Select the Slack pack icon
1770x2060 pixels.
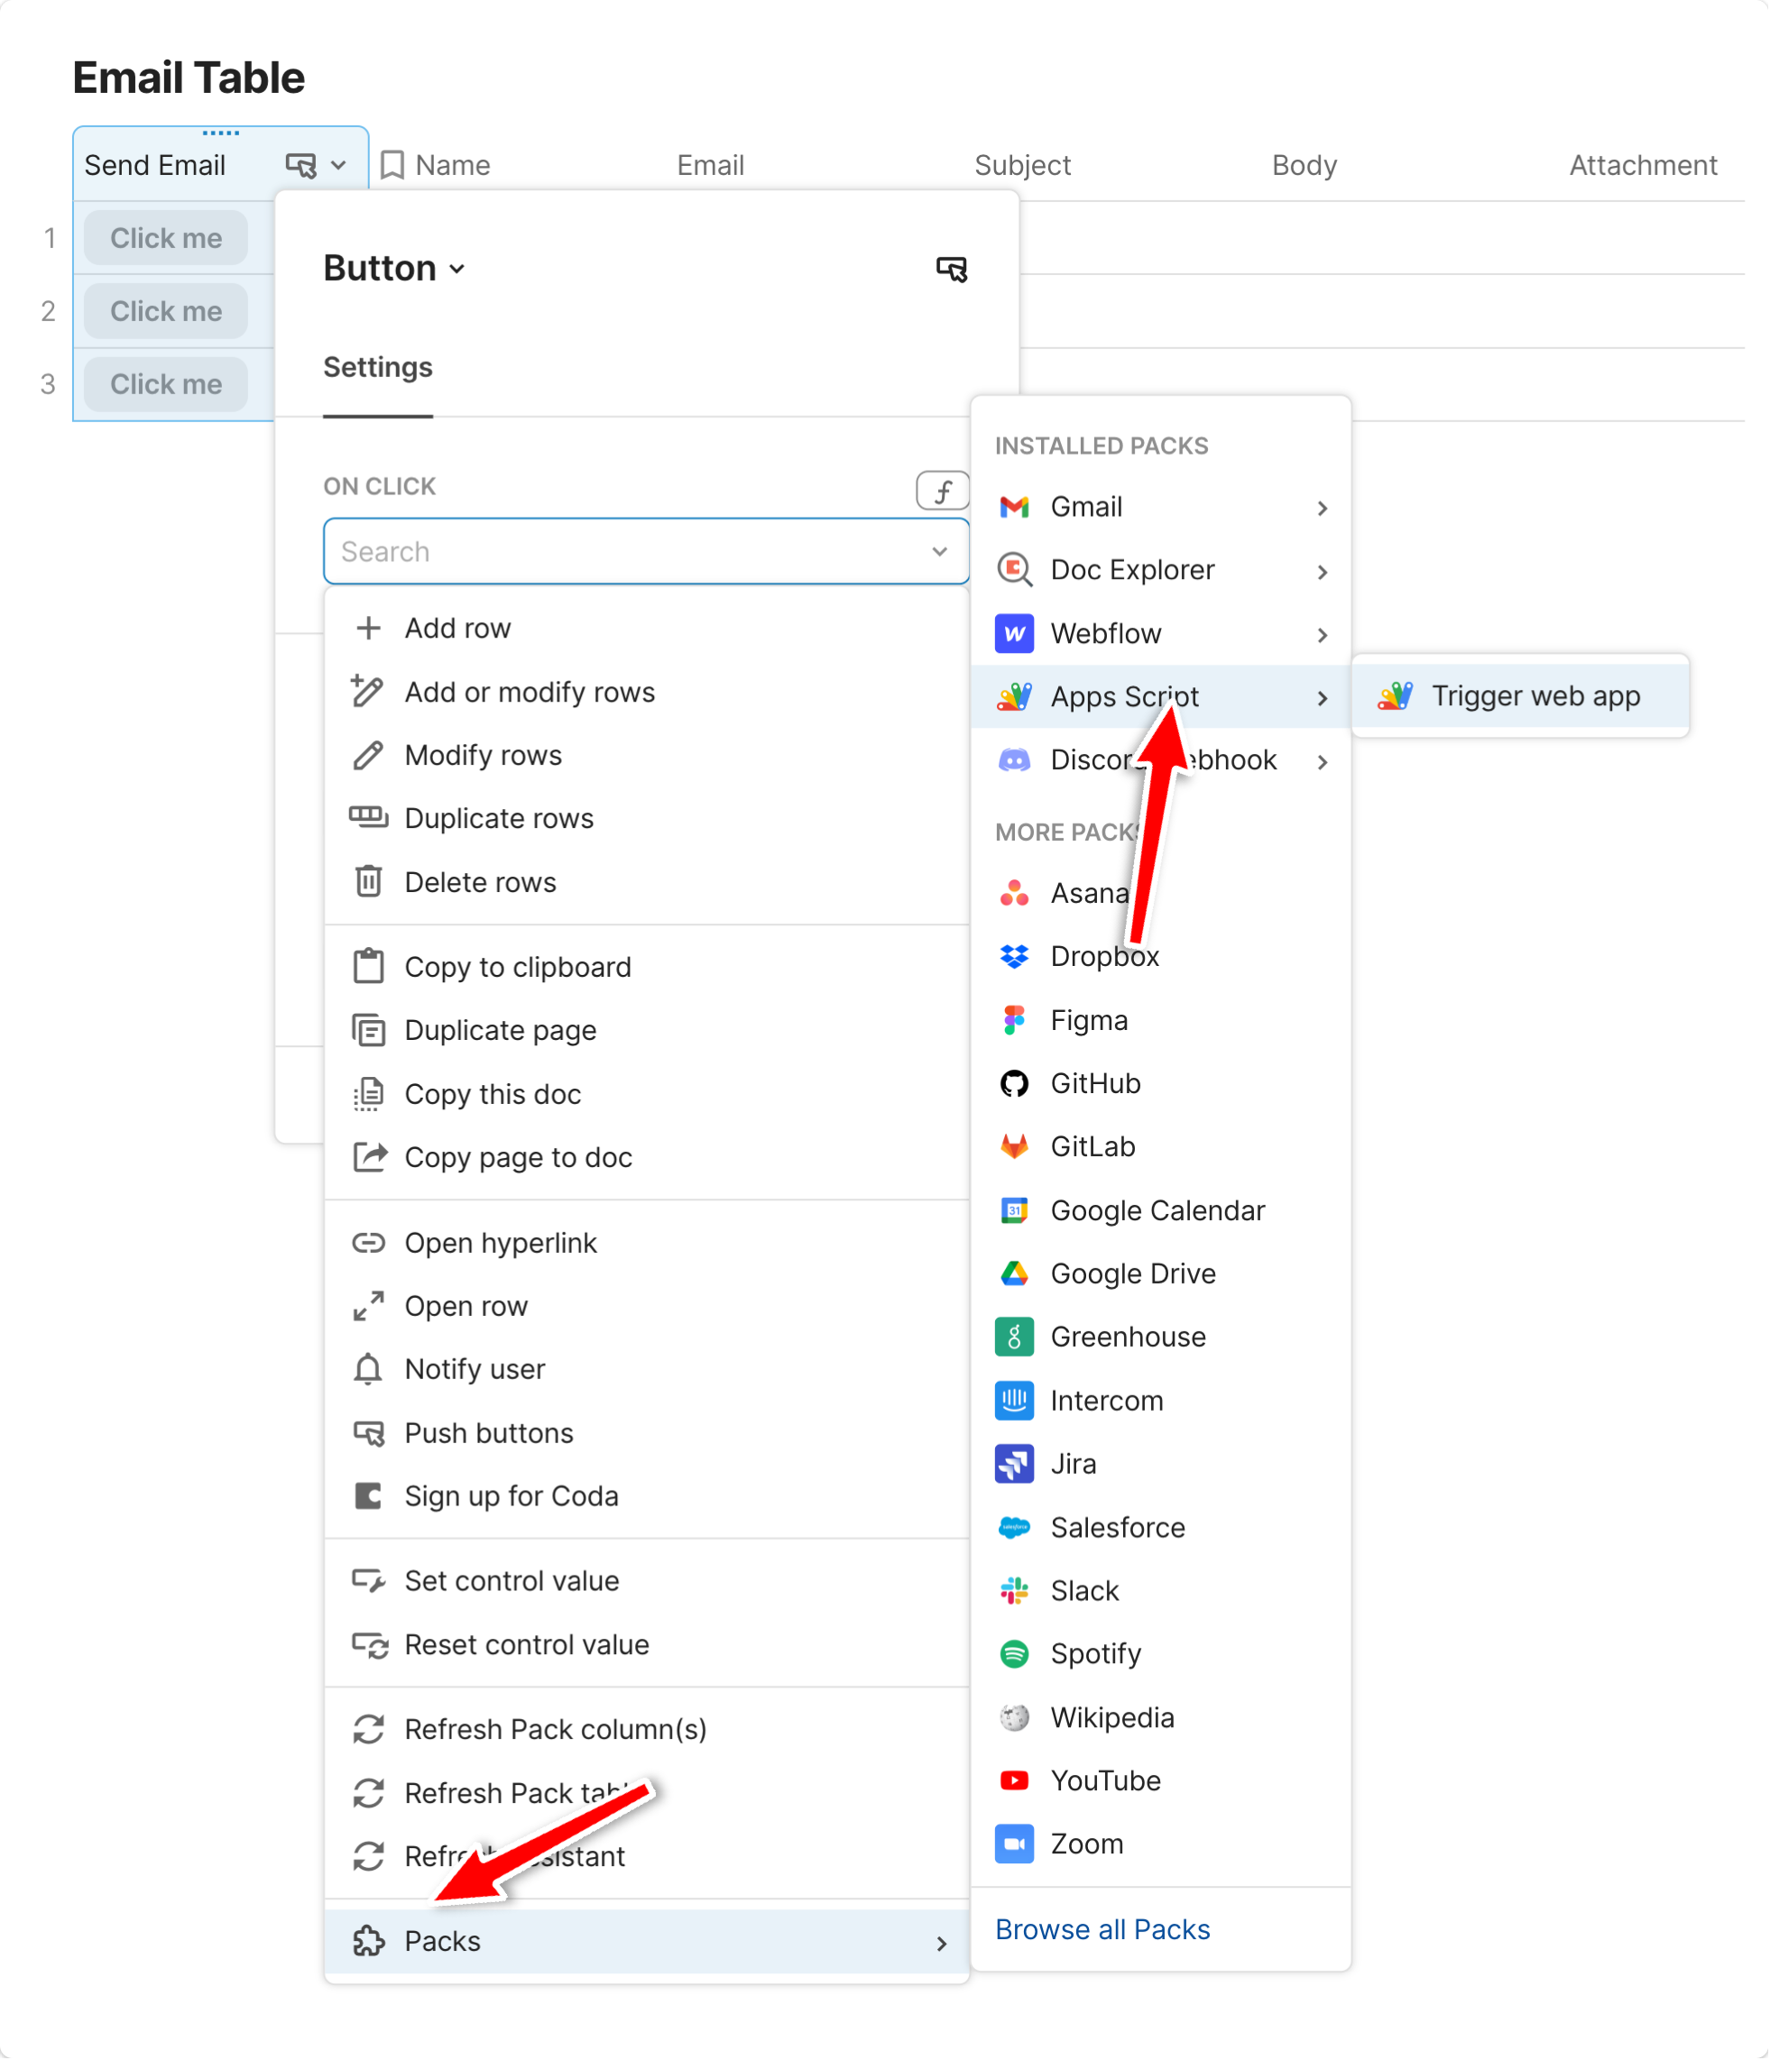point(1014,1591)
